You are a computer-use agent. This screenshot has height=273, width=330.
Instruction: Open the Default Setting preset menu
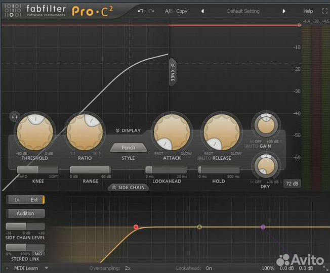tap(243, 11)
